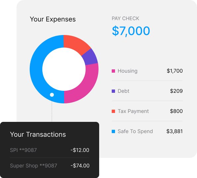Select the Housing label in legend

[x=128, y=71]
